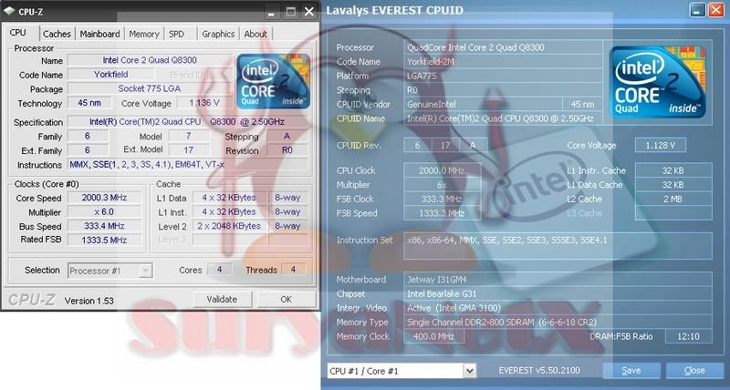Click the Rated FSB value 1333.5 MHz
The width and height of the screenshot is (730, 390).
point(104,240)
